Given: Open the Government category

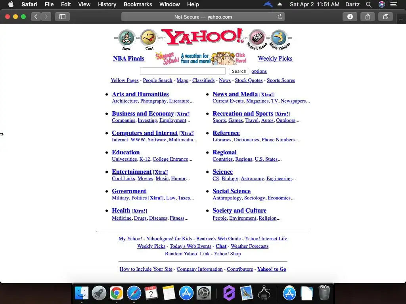Looking at the screenshot, I should click(129, 191).
